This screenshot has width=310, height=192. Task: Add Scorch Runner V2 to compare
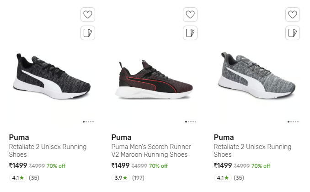190,33
